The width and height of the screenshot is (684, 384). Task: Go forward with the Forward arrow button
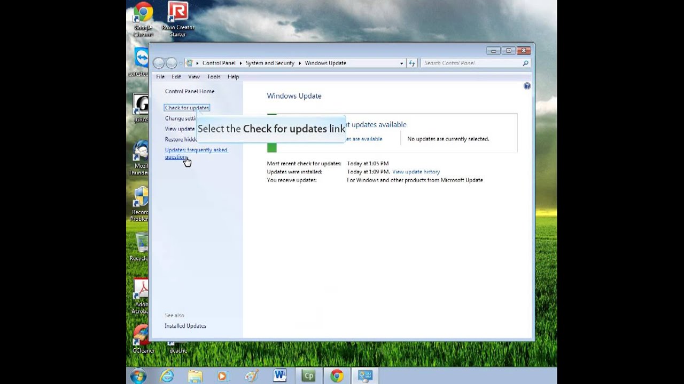pos(172,63)
